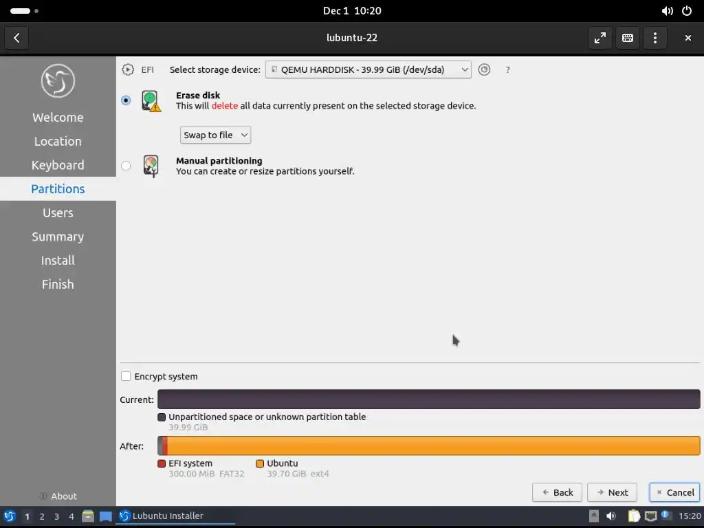The image size is (704, 528).
Task: Click the About info icon in sidebar
Action: coord(43,496)
